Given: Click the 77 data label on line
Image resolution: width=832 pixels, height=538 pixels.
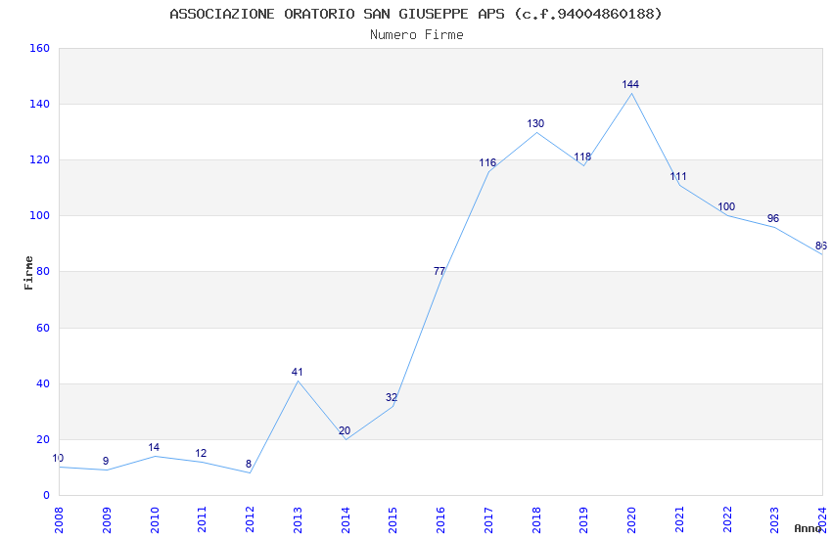Looking at the screenshot, I should coord(439,271).
